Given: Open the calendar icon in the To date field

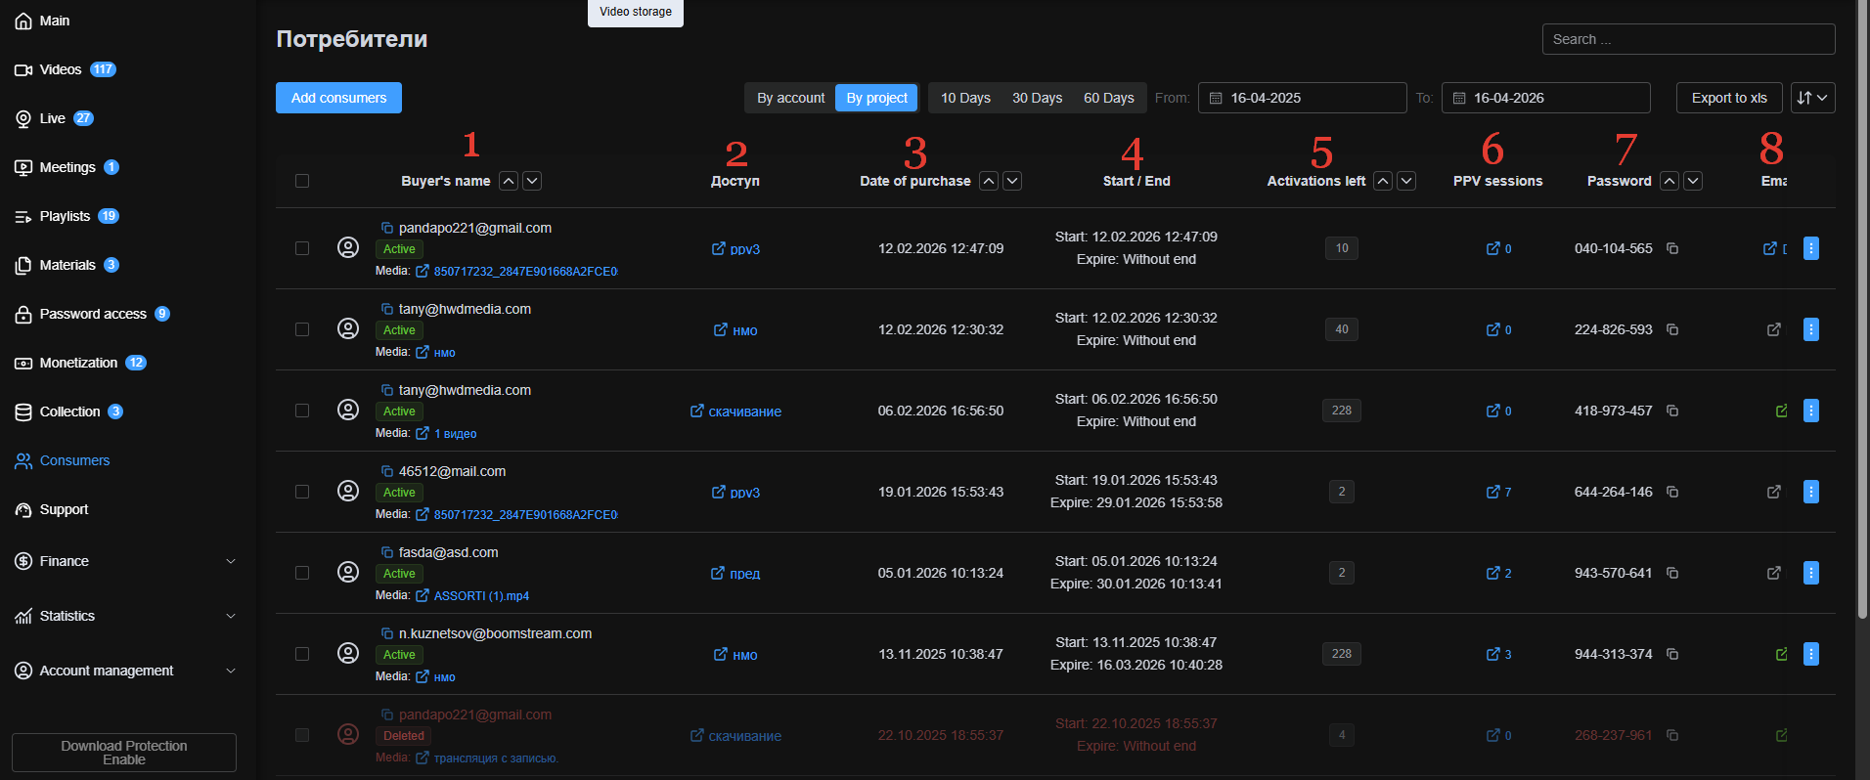Looking at the screenshot, I should pos(1459,98).
